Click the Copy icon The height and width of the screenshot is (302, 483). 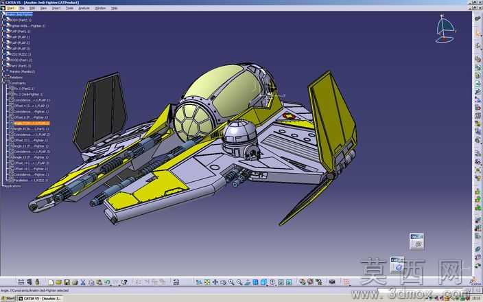[91, 282]
